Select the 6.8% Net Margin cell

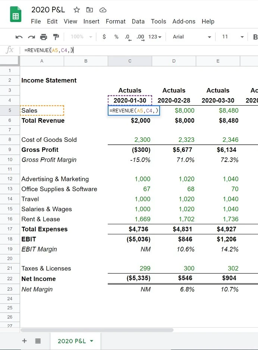pyautogui.click(x=174, y=289)
